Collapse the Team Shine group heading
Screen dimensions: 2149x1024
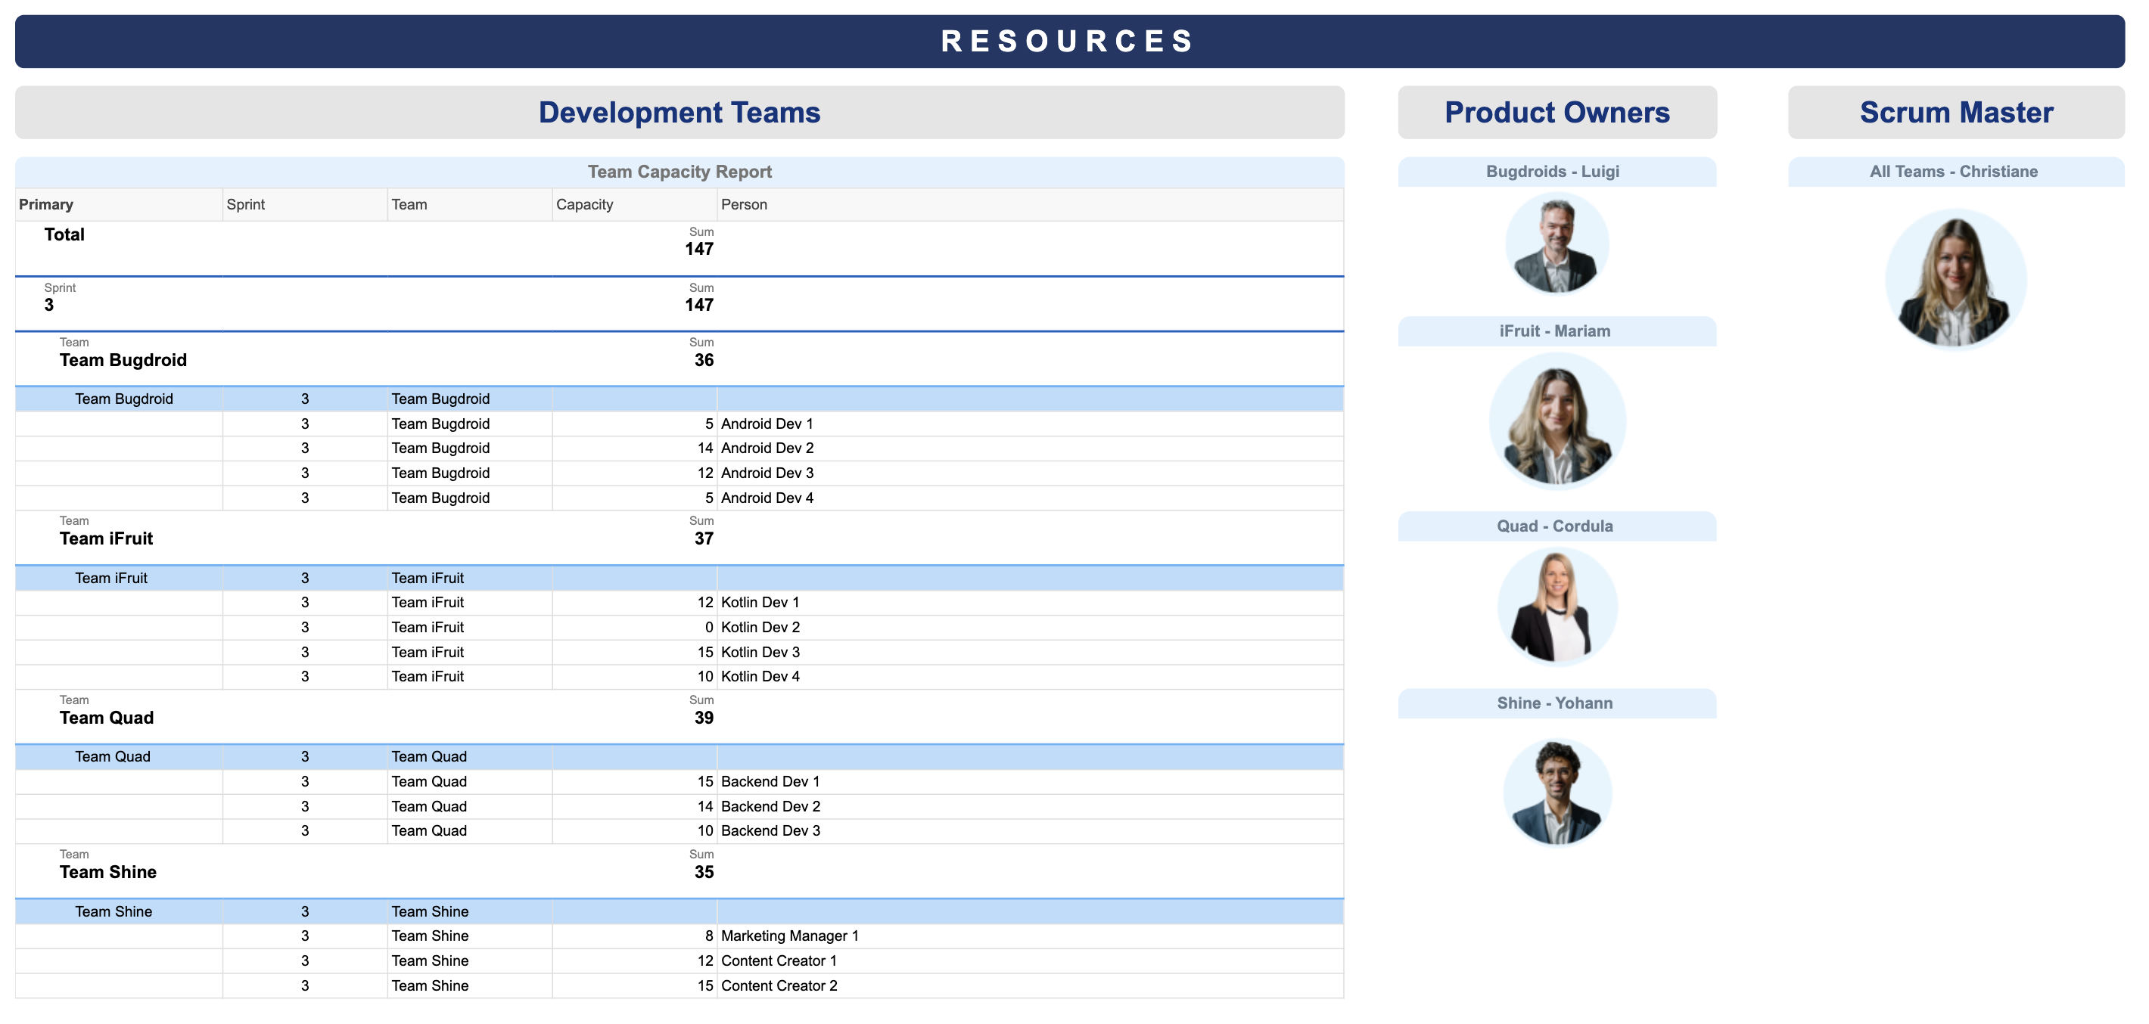pos(107,872)
